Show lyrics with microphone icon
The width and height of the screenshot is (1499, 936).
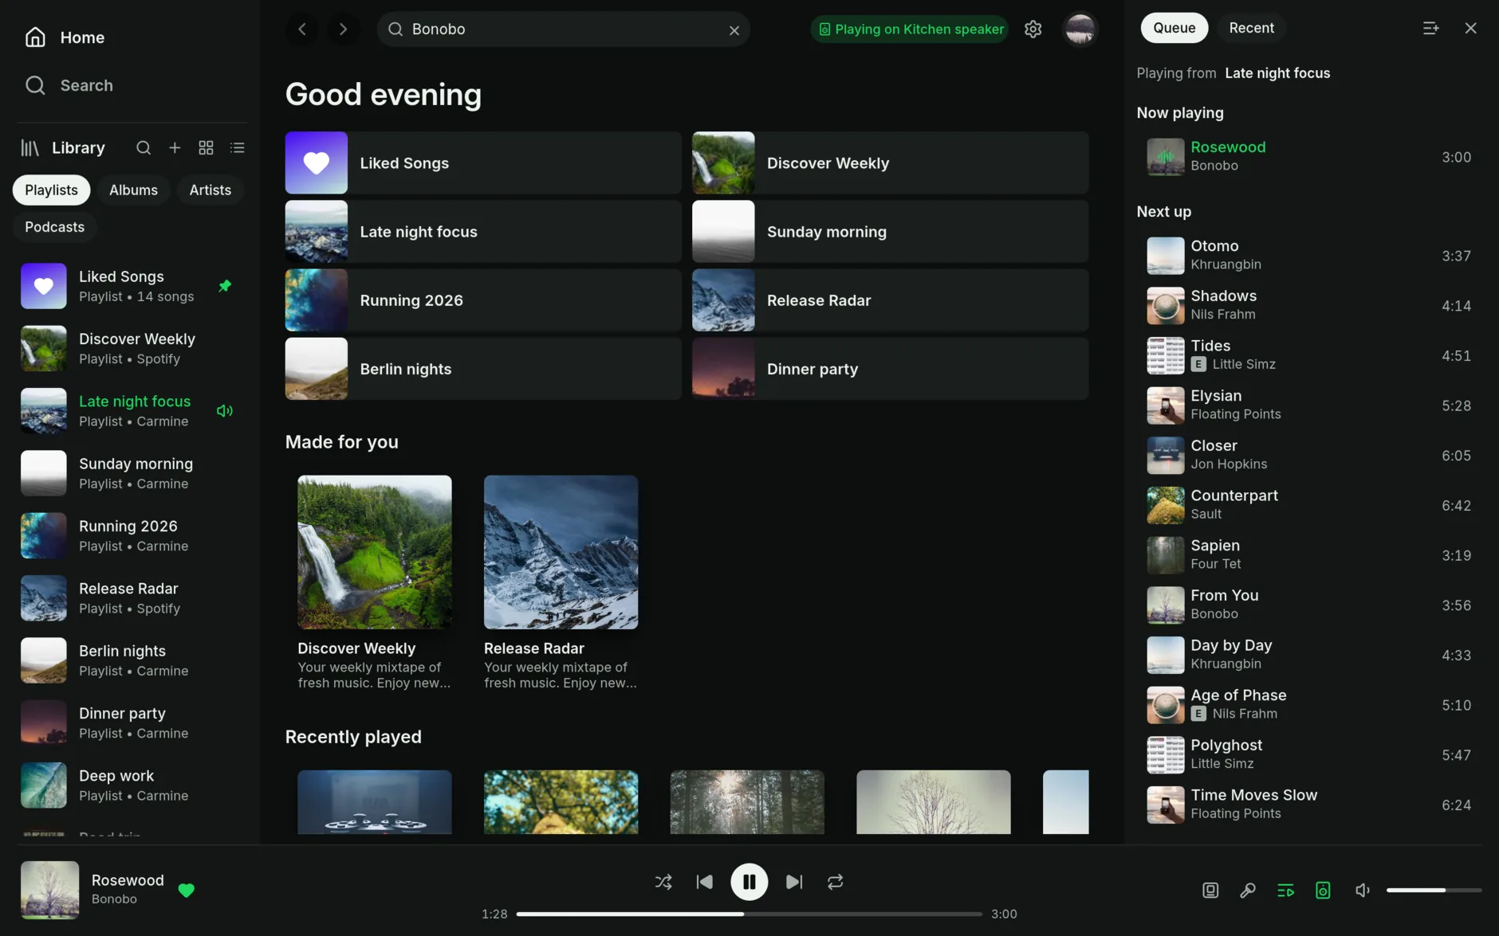coord(1248,890)
